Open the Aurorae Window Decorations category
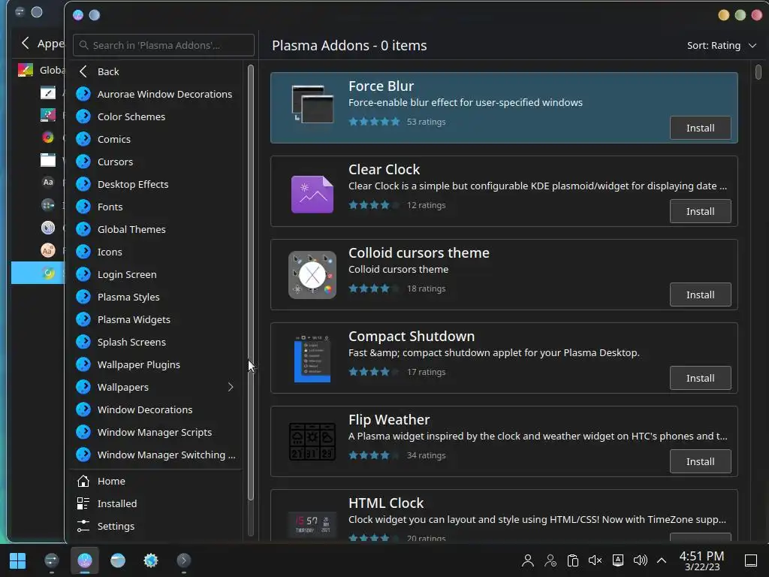This screenshot has width=769, height=577. click(x=157, y=94)
